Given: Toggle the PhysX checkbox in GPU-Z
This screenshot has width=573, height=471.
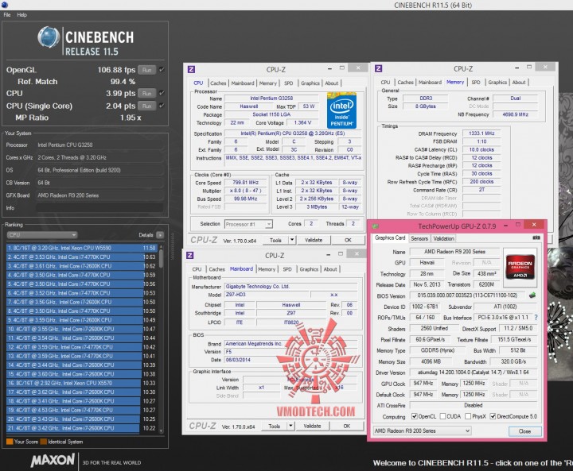Looking at the screenshot, I should [468, 416].
